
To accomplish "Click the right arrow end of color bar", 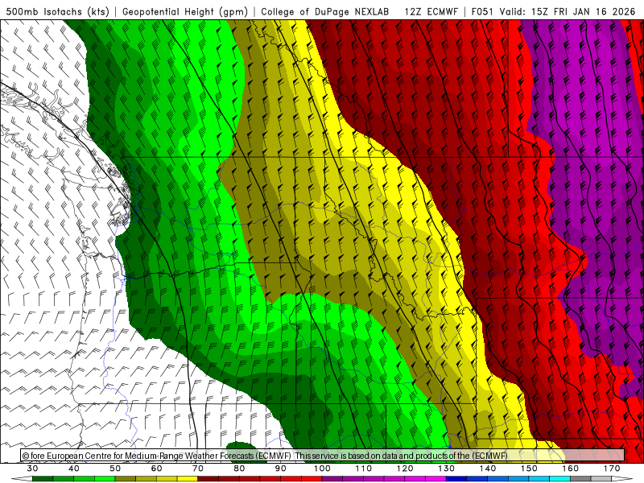I will 622,479.
